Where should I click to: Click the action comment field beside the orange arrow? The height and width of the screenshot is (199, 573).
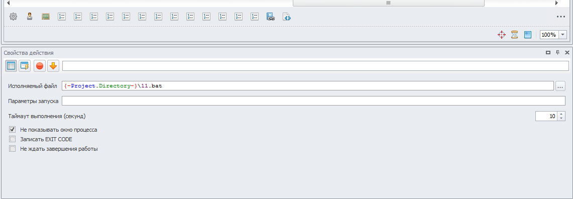coord(315,66)
